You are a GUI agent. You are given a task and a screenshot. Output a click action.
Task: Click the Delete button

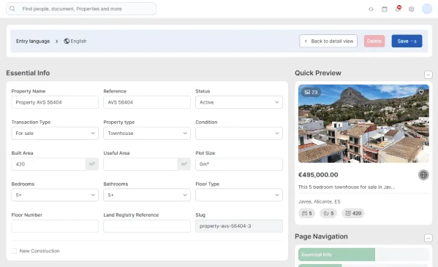click(374, 41)
